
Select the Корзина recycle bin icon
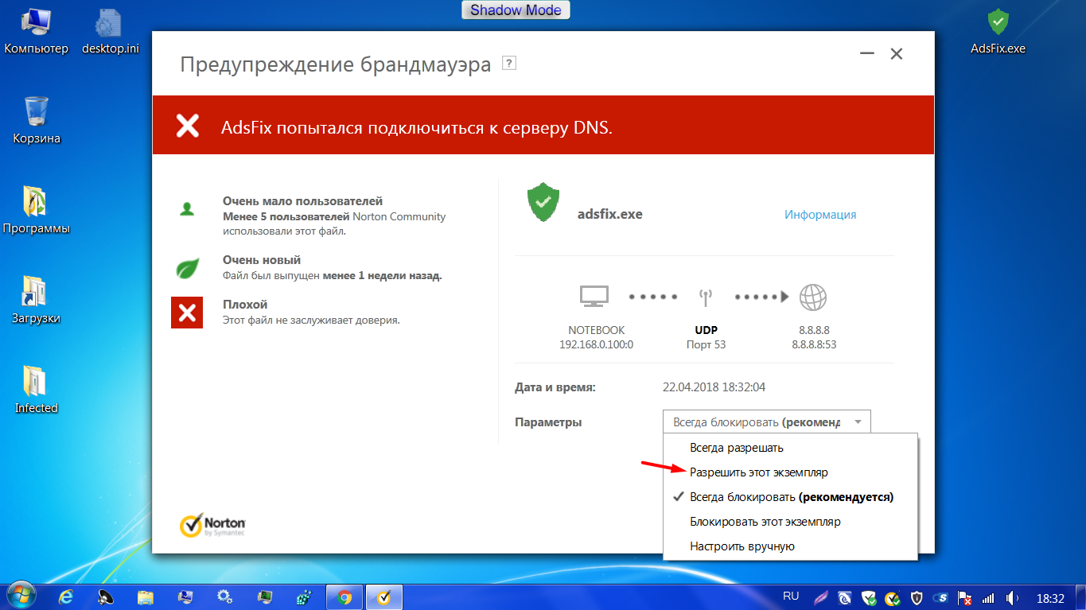[x=37, y=121]
